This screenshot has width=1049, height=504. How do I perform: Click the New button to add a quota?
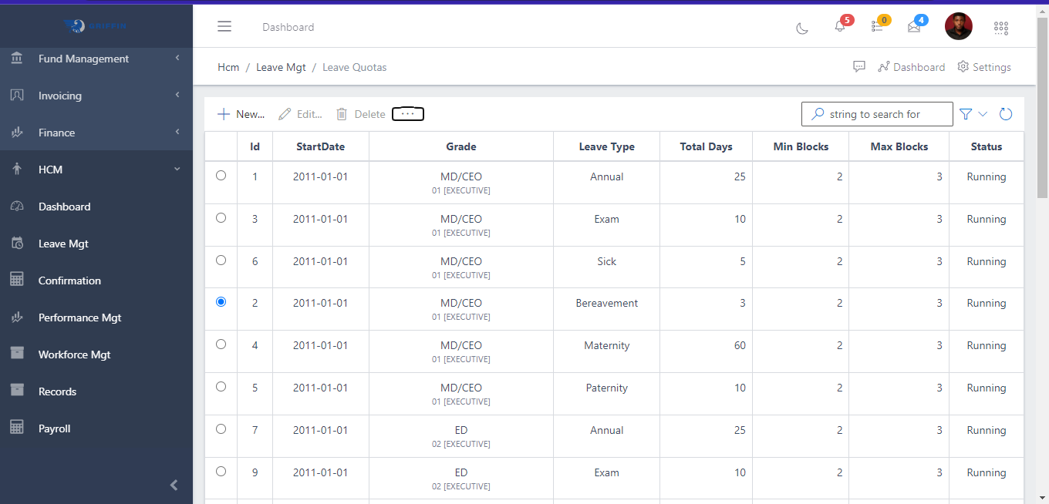coord(240,113)
